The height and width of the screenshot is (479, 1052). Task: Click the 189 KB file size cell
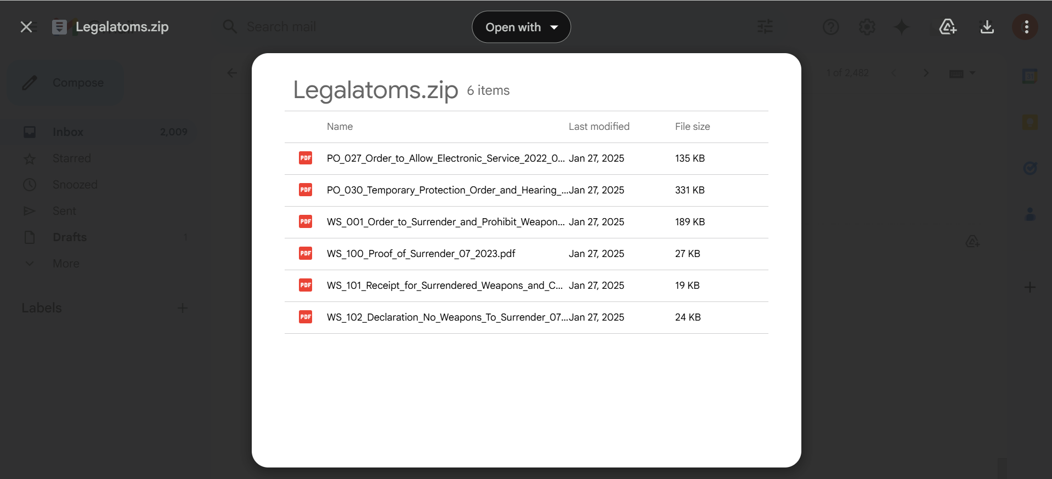pyautogui.click(x=690, y=222)
